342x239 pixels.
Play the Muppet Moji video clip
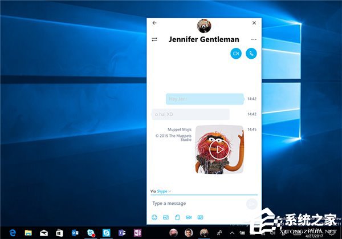[x=219, y=149]
